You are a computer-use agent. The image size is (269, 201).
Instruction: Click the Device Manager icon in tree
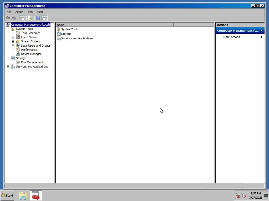coord(18,54)
